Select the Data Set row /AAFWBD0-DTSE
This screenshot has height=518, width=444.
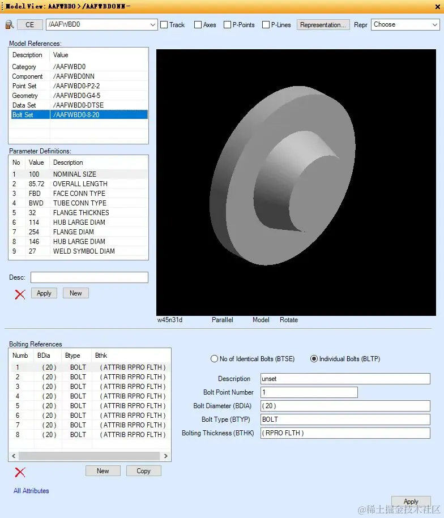pos(79,105)
